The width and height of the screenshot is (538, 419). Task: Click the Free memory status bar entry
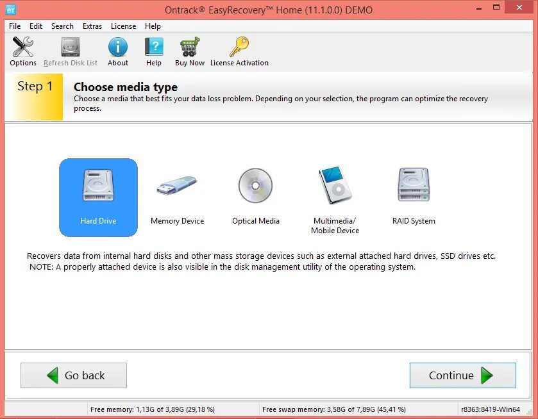click(x=153, y=409)
